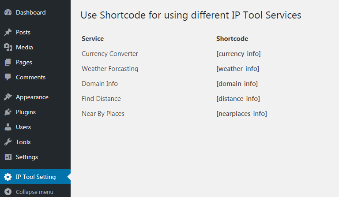Viewport: 339px width, 197px height.
Task: Select the IP Tool Setting menu label
Action: pyautogui.click(x=36, y=177)
